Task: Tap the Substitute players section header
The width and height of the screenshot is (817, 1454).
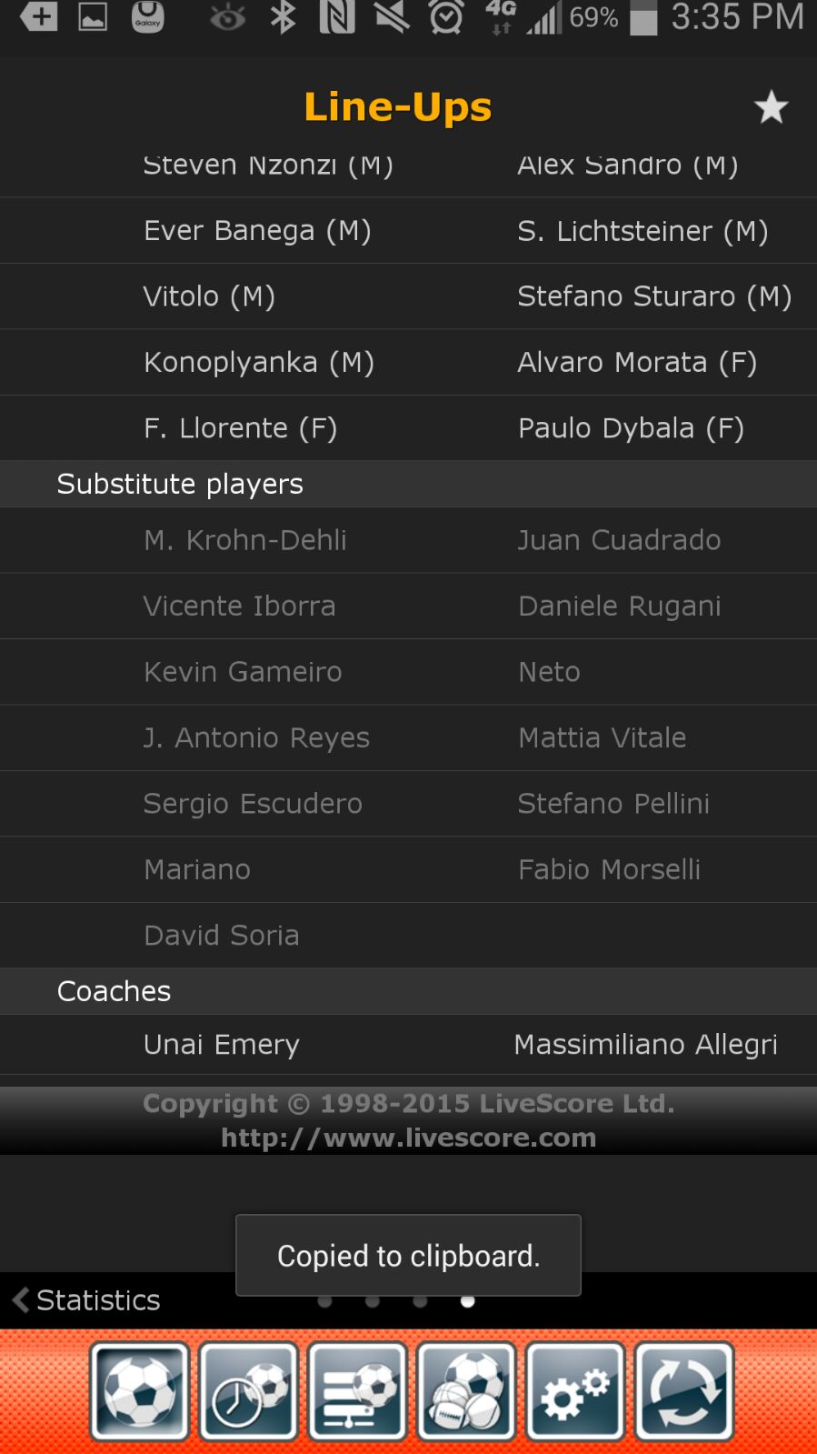Action: pos(408,484)
